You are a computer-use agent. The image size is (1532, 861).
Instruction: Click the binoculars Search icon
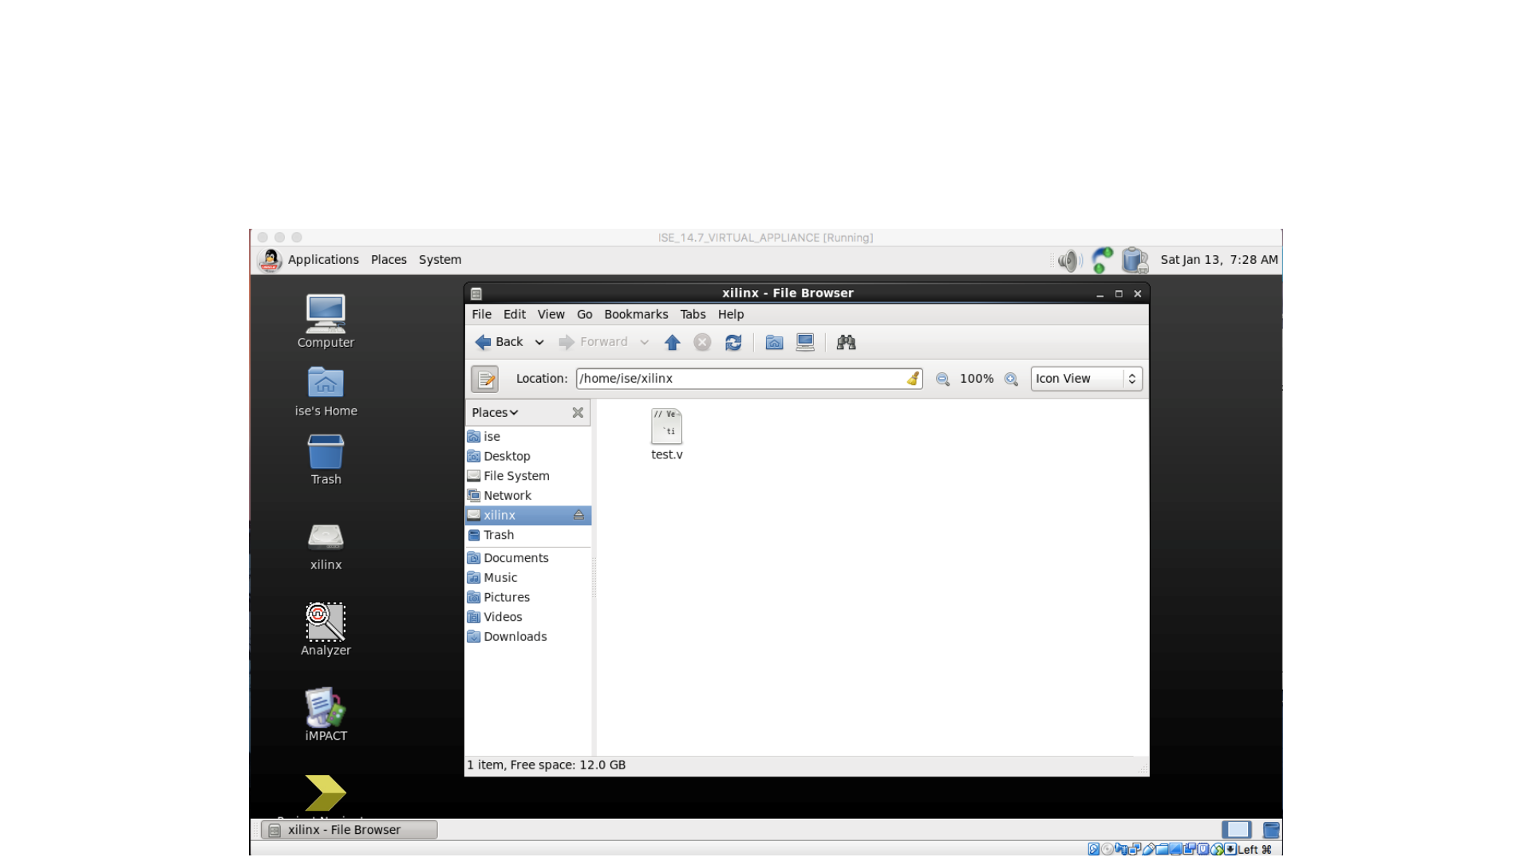(x=846, y=343)
